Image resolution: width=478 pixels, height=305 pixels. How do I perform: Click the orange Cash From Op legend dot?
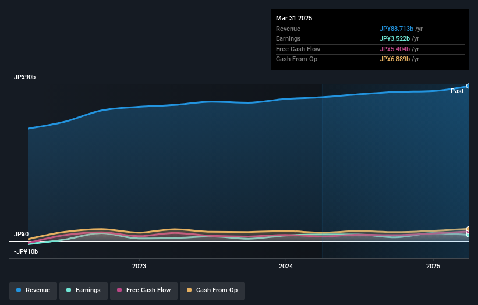[189, 290]
